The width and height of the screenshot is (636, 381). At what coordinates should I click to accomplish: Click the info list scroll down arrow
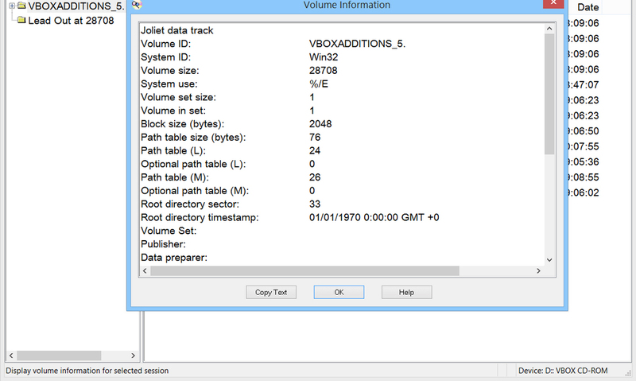(549, 260)
